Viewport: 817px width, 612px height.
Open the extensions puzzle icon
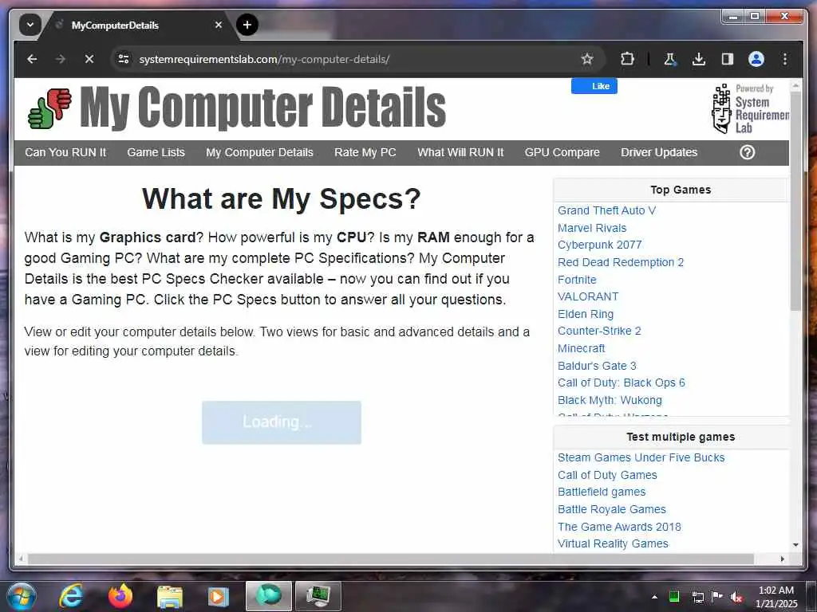(x=627, y=59)
